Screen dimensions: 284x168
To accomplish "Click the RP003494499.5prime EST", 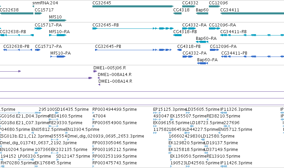I will (x=93, y=113).
